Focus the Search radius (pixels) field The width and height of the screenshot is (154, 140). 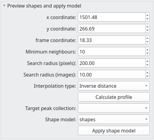pos(112,63)
